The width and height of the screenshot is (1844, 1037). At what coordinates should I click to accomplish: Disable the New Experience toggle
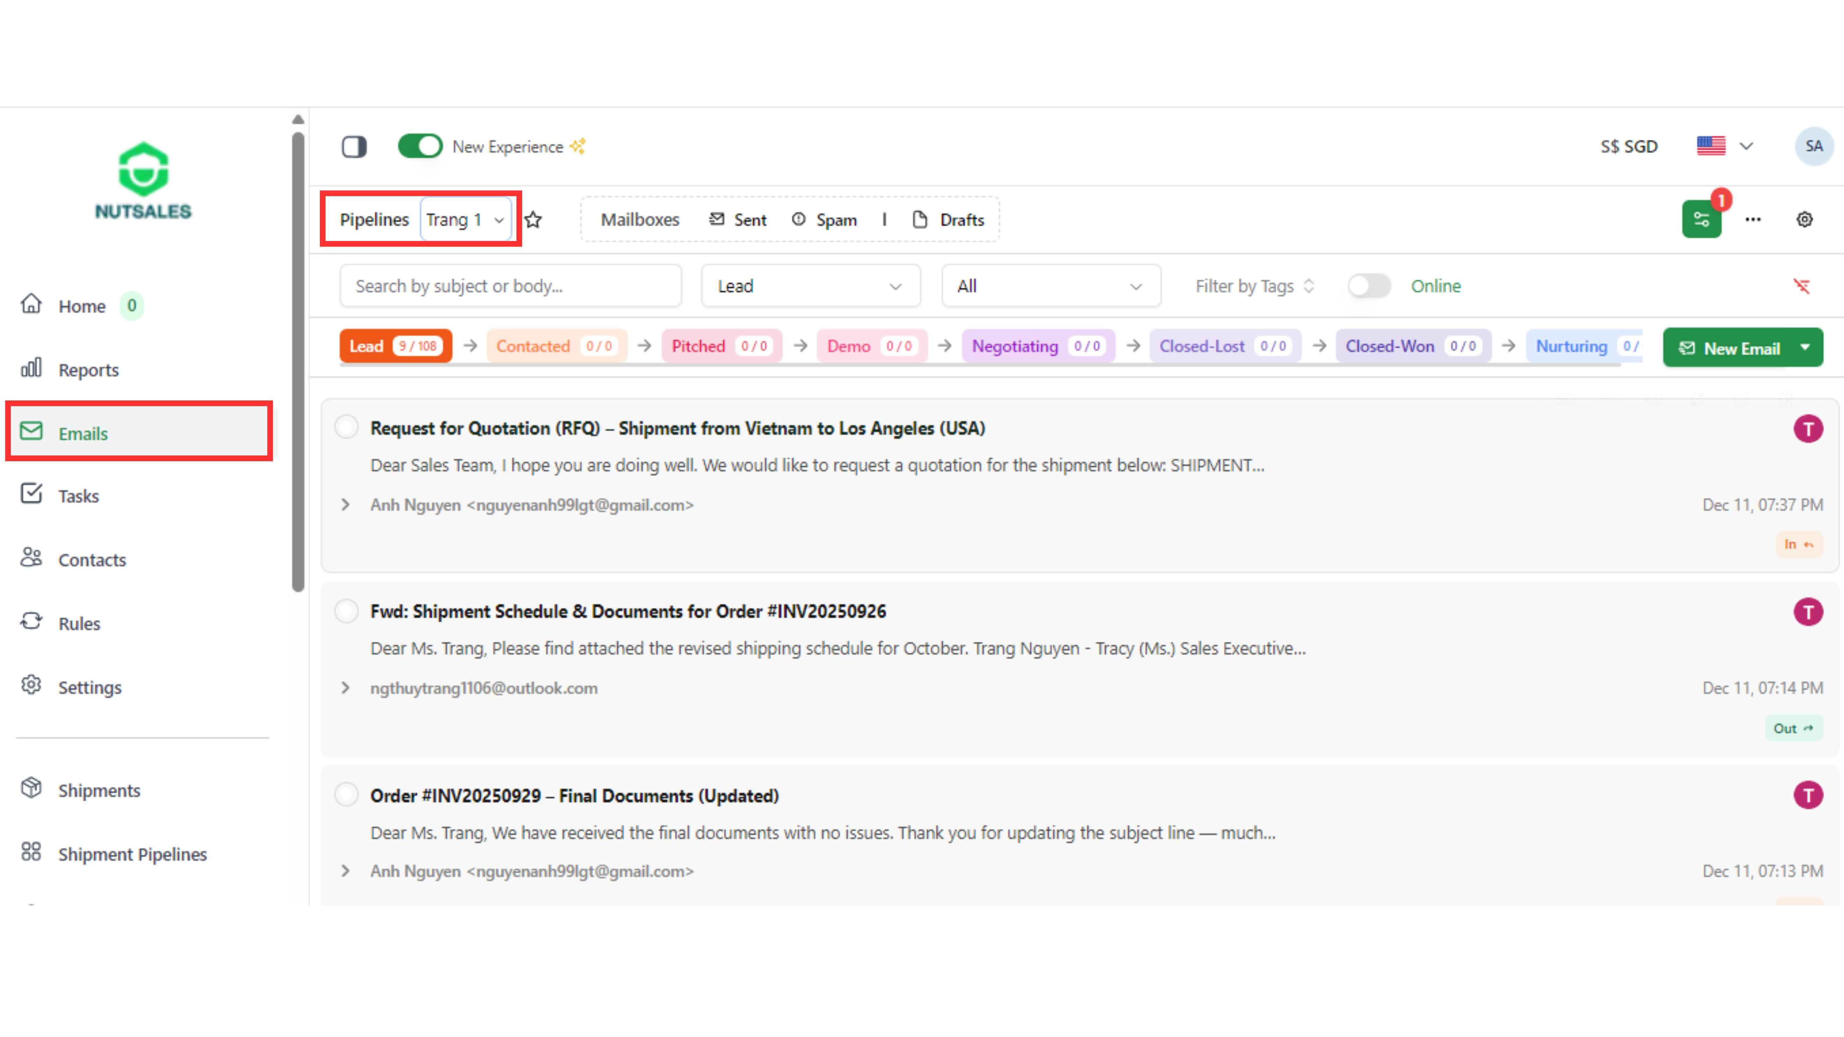point(420,147)
